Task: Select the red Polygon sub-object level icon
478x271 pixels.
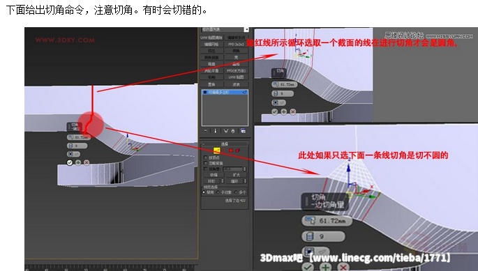Action: (231, 150)
